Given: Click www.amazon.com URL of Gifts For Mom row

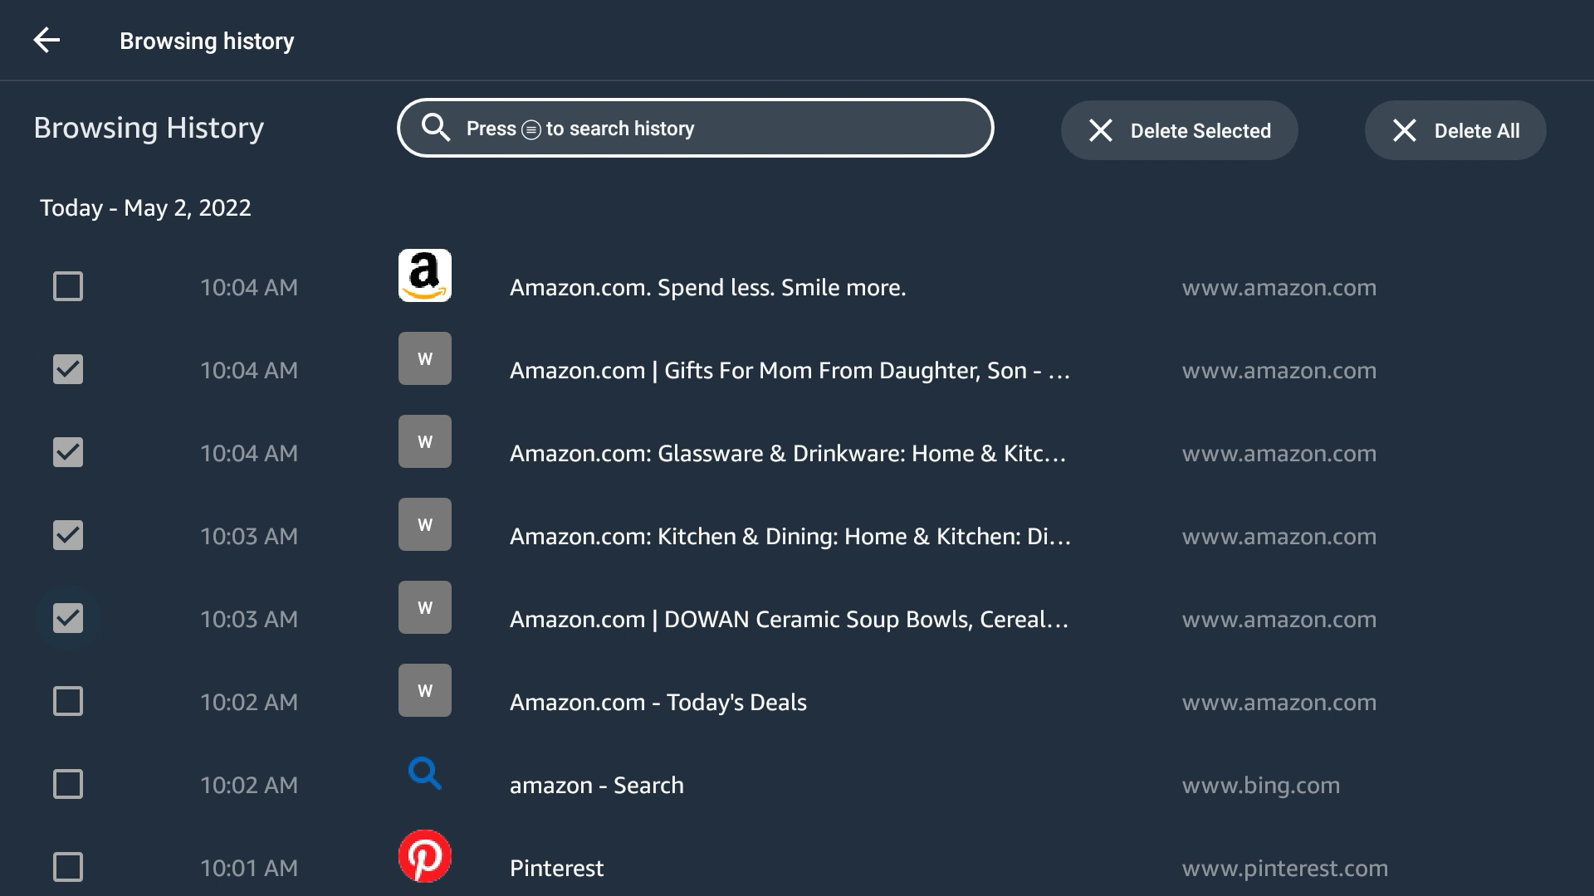Looking at the screenshot, I should click(1279, 370).
